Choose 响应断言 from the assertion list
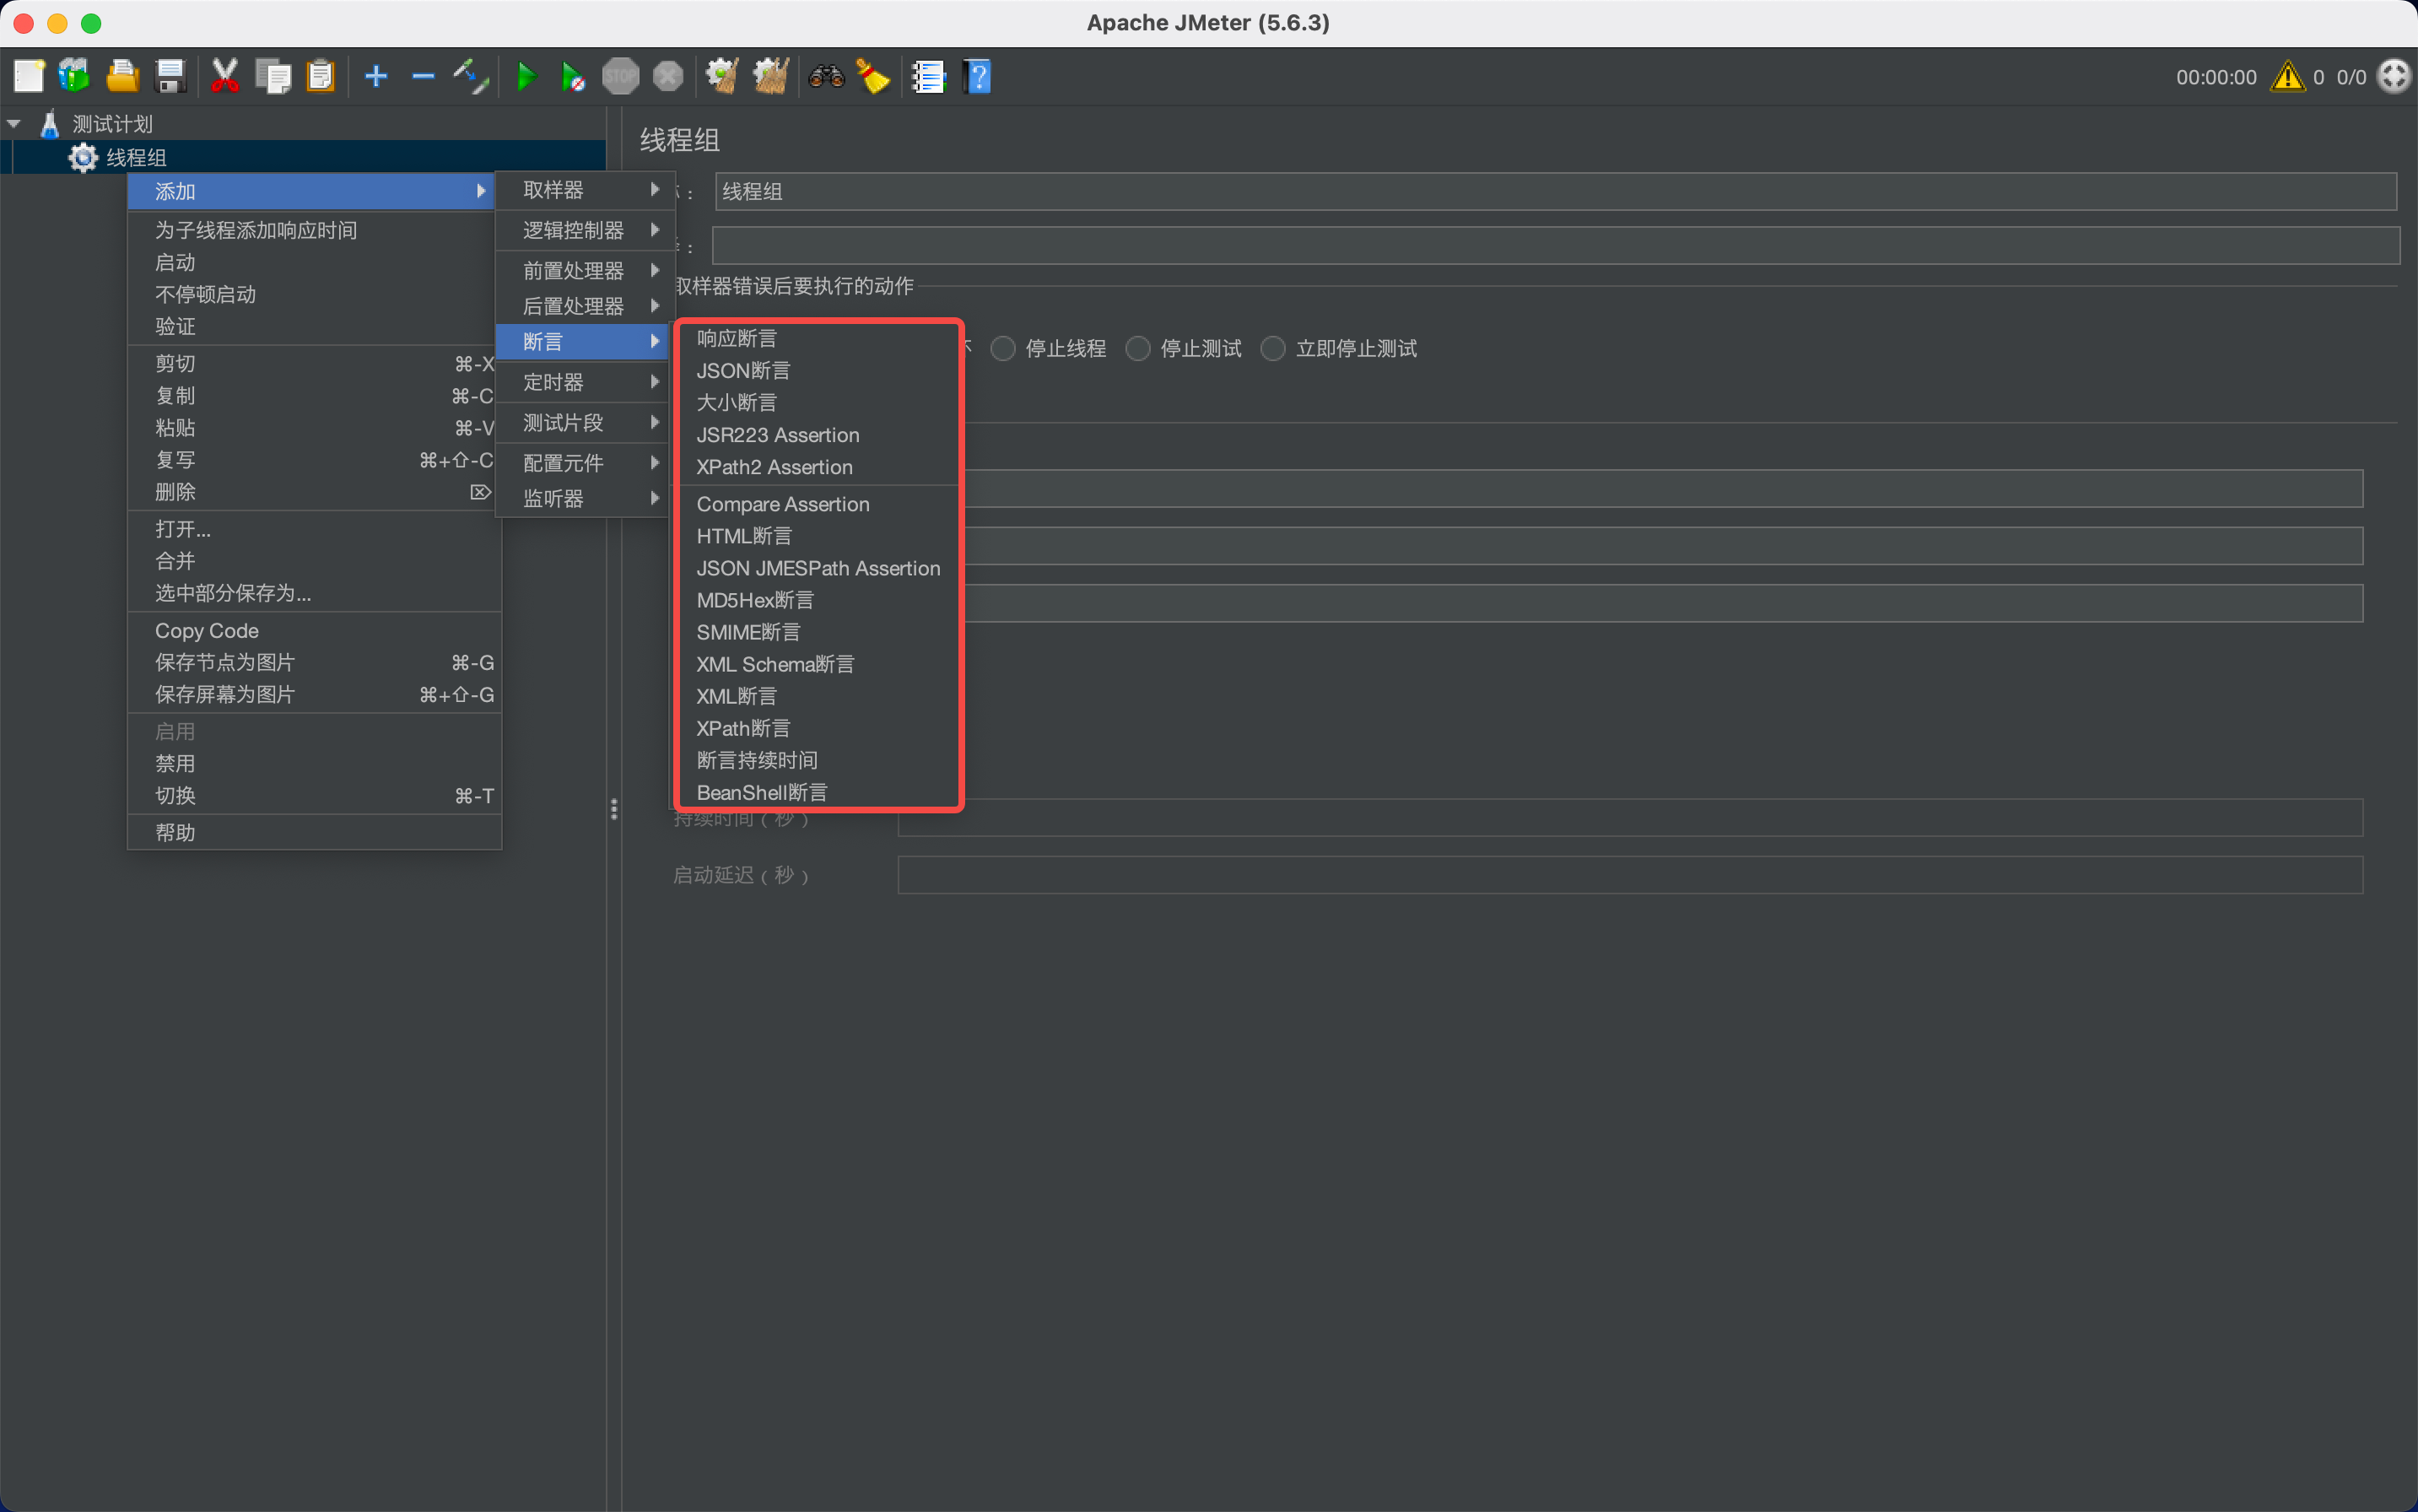 818,339
